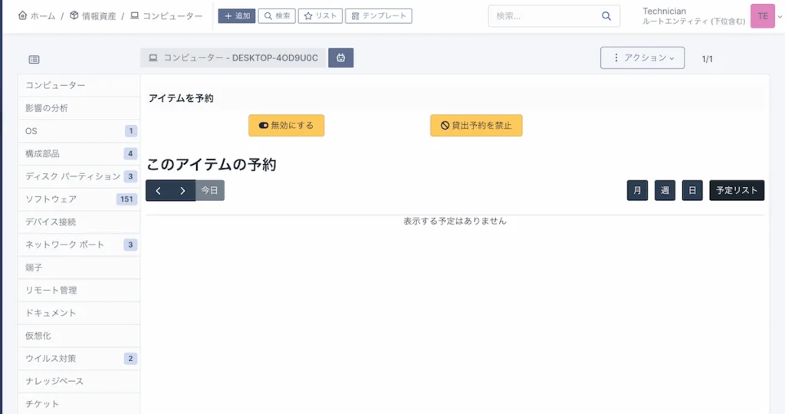Screen dimensions: 785x414
Task: Click the 追加 add button
Action: pos(237,16)
